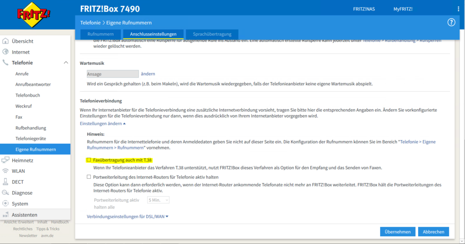Click the Ansage Wartemusik field
Screen dimensions: 465x244
point(113,74)
